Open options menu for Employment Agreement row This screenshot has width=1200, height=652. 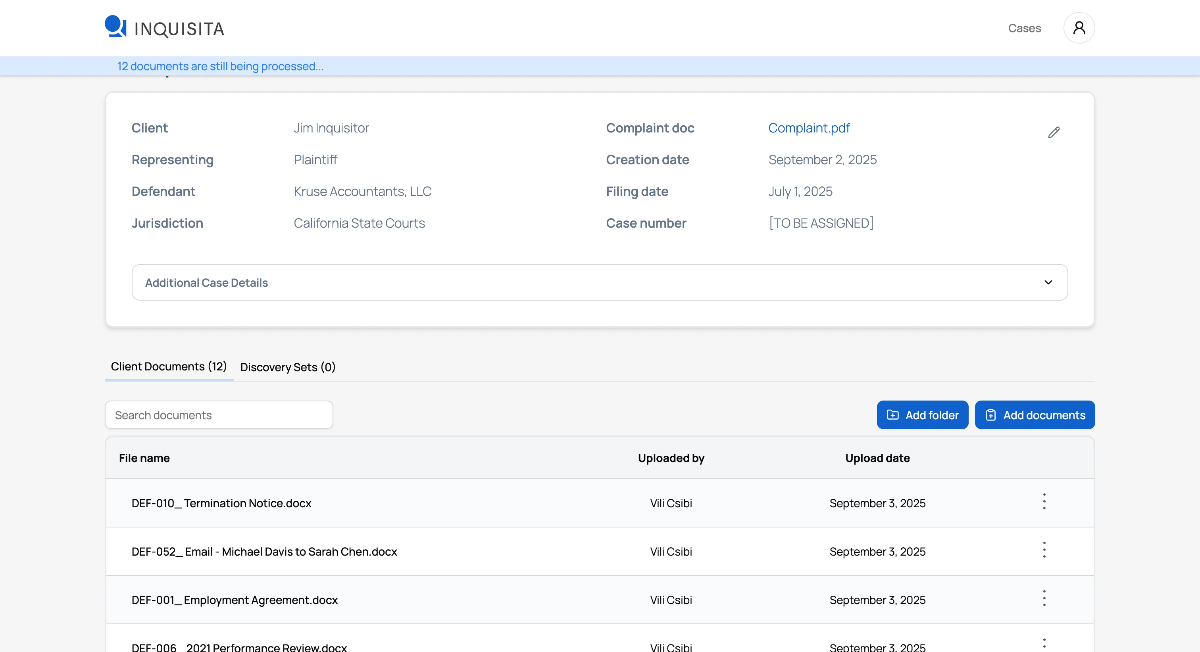coord(1044,599)
